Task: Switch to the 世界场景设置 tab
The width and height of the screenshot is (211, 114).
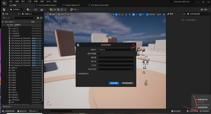Action: coord(193,14)
